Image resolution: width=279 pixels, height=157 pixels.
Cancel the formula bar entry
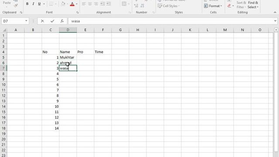pos(42,21)
